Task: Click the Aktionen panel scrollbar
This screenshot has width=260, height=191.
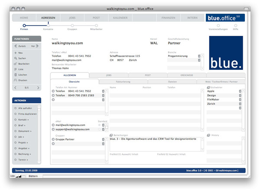Action: (39, 134)
